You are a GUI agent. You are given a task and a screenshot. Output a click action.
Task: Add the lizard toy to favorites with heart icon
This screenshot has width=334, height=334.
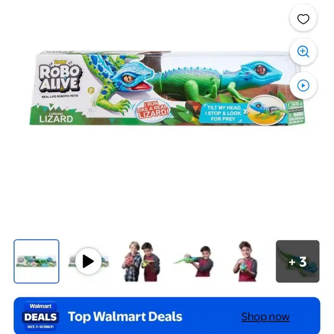303,19
